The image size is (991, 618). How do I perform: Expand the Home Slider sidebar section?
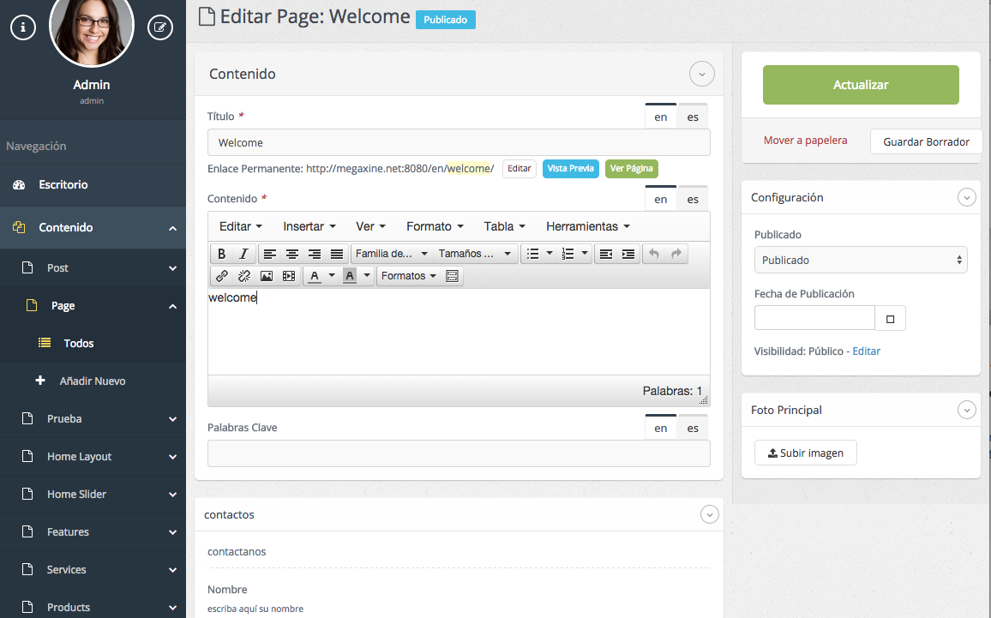point(172,495)
